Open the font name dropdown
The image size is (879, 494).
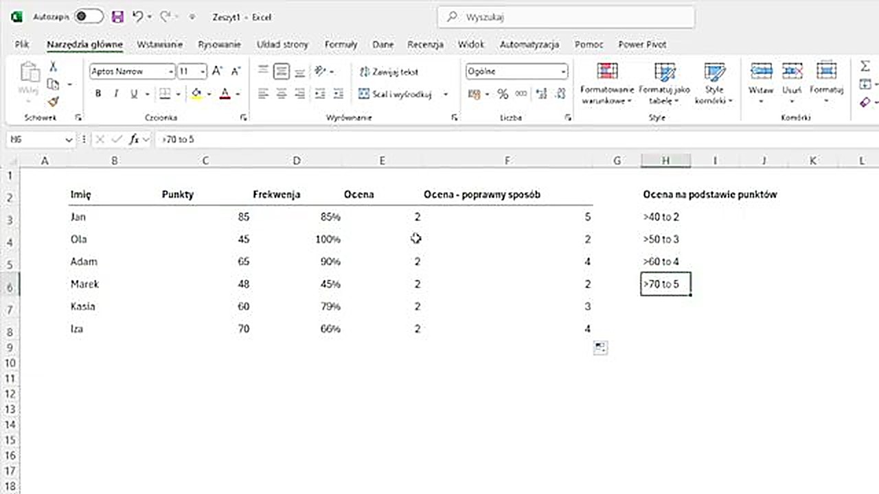point(170,71)
